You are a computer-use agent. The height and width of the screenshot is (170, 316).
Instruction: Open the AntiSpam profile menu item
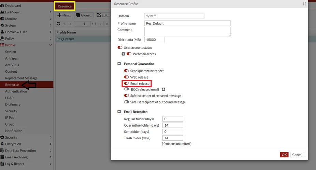tap(12, 58)
